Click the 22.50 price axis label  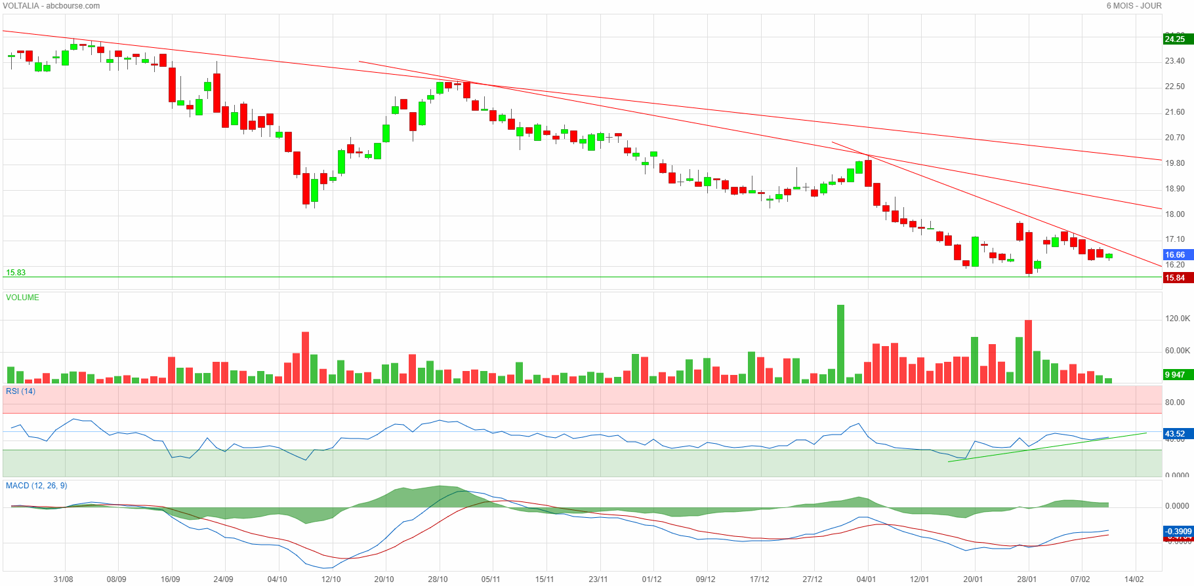1175,87
